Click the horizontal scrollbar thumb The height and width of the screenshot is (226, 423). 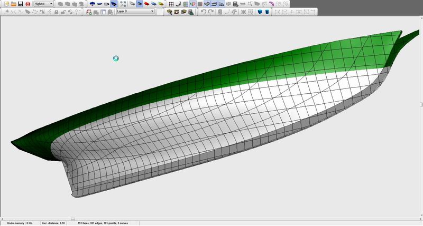point(72,219)
